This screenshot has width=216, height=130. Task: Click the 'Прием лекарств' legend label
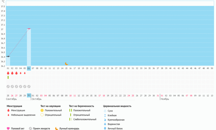[42, 129]
